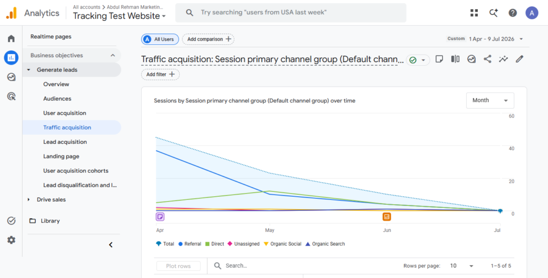The height and width of the screenshot is (278, 548).
Task: Open the Insights sparkline icon
Action: pyautogui.click(x=503, y=59)
